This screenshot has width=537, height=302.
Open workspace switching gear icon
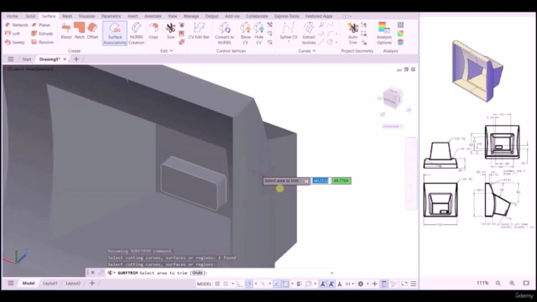coord(361,284)
